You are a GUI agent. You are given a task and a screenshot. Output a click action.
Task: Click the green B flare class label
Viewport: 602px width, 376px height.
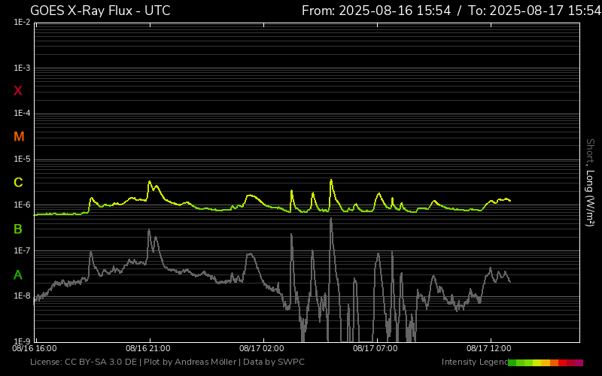pyautogui.click(x=18, y=229)
